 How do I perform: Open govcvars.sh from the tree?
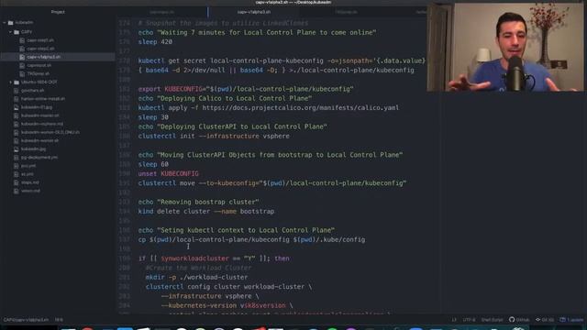pos(33,91)
